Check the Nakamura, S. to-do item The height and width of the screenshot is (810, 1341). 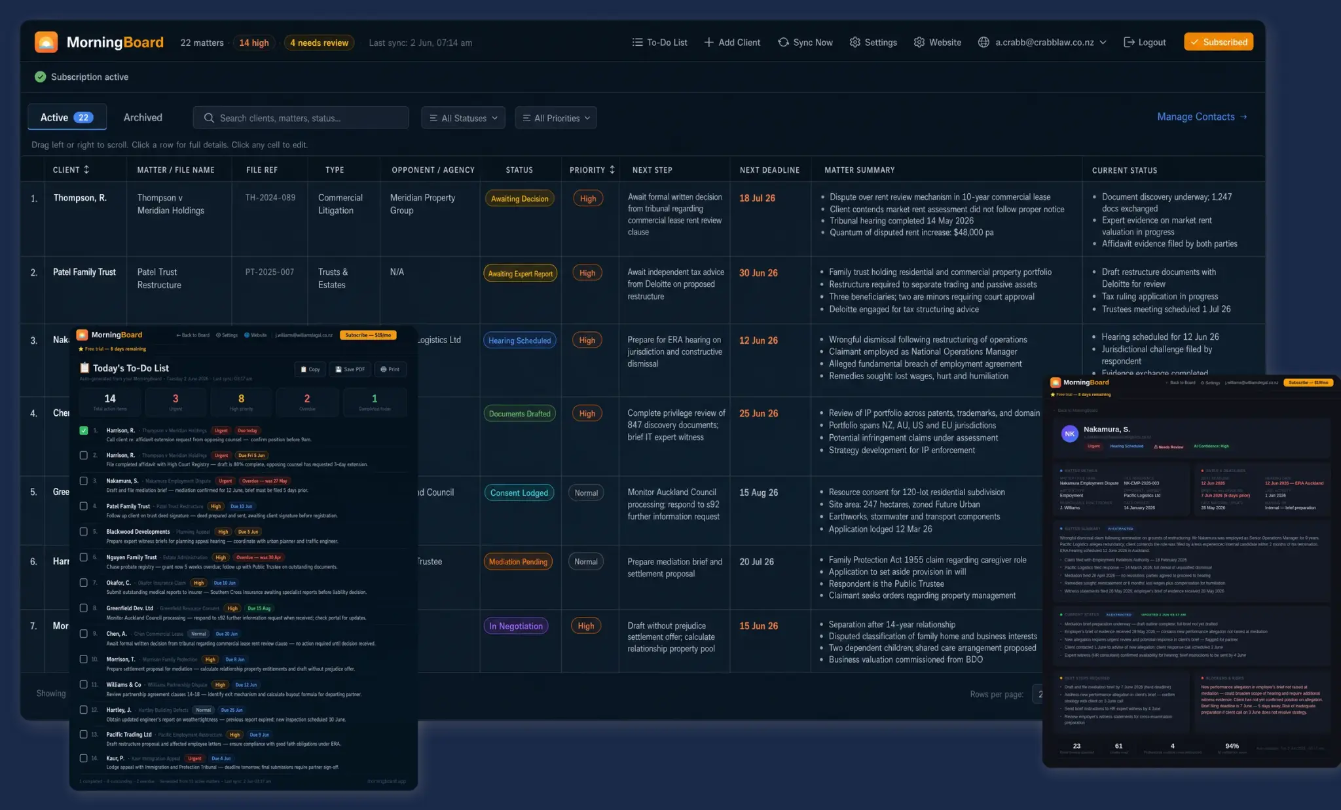point(83,481)
